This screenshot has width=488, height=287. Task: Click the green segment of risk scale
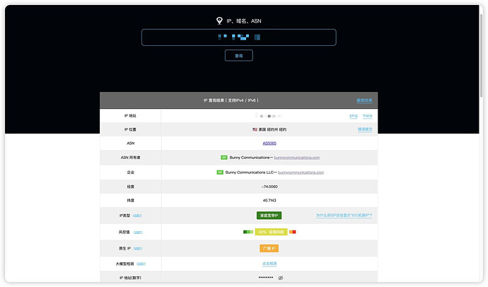pos(248,232)
